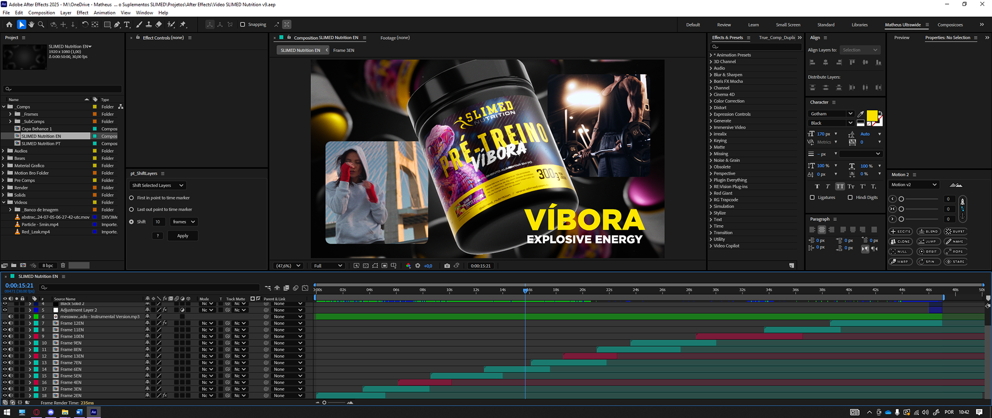Click the question mark help button
992x418 pixels.
pos(158,236)
